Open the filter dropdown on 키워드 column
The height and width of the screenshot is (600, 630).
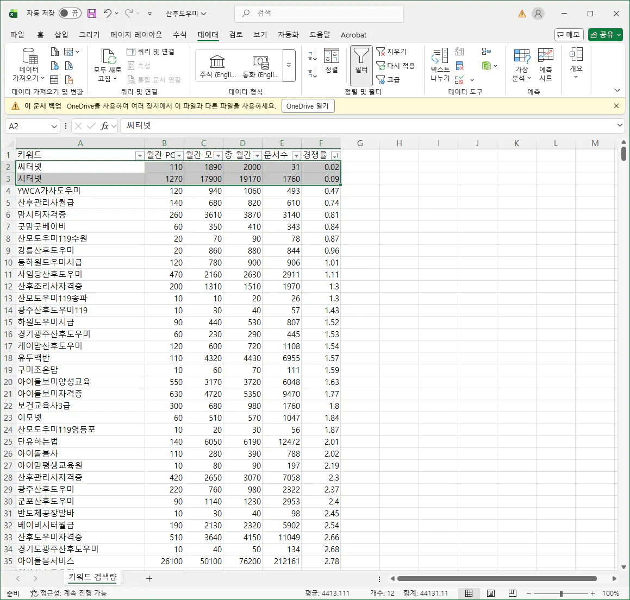click(139, 155)
